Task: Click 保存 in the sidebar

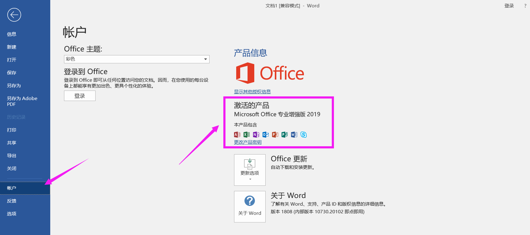Action: (x=25, y=73)
